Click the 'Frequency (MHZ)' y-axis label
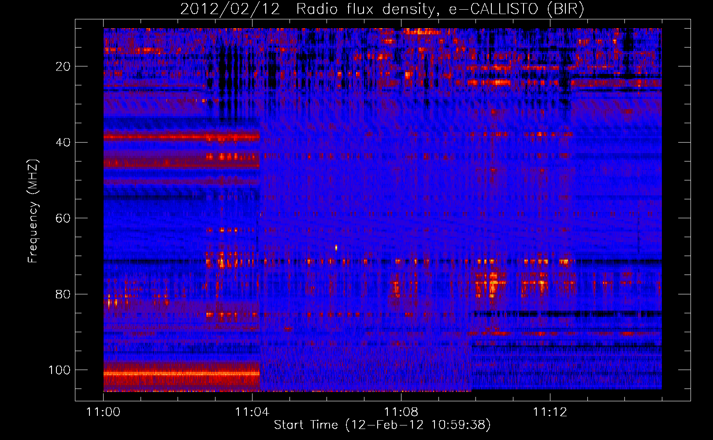Viewport: 713px width, 440px height. pos(33,211)
